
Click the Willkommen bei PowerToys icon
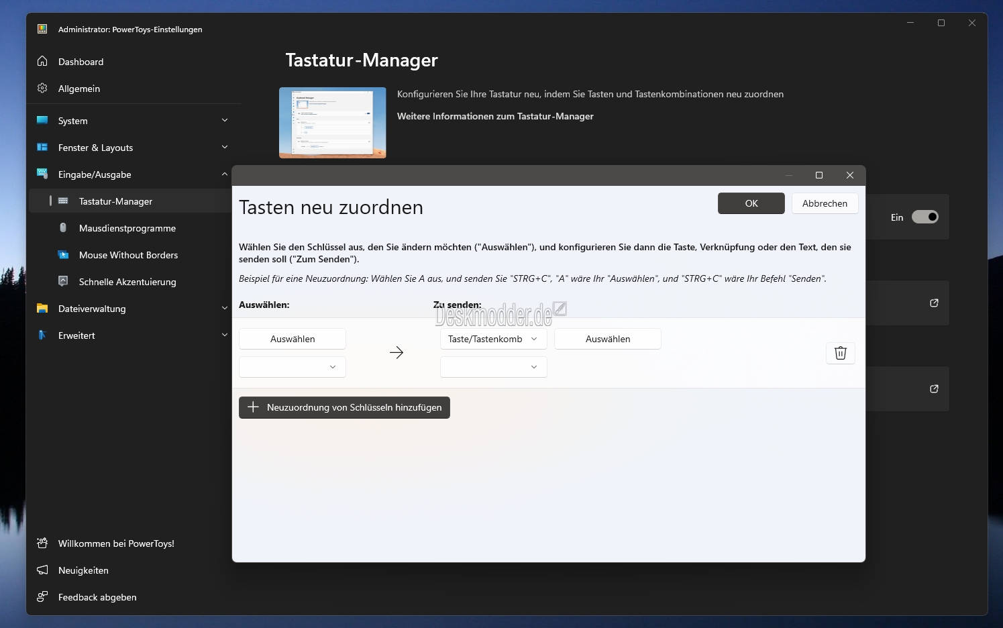click(x=42, y=543)
